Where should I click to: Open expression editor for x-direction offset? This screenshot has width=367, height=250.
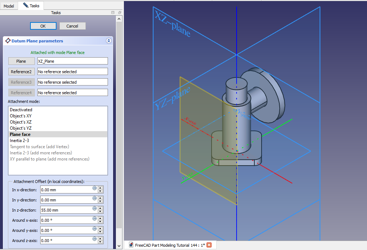(x=95, y=188)
